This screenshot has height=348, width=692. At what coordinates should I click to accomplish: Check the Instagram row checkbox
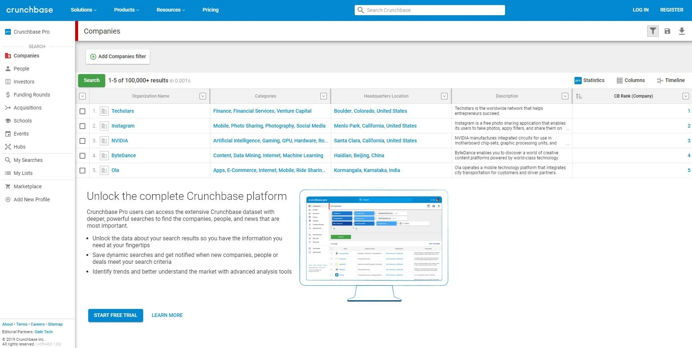(82, 126)
